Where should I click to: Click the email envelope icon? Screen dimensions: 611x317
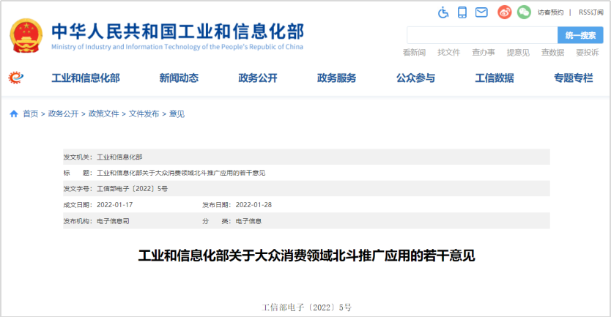481,12
